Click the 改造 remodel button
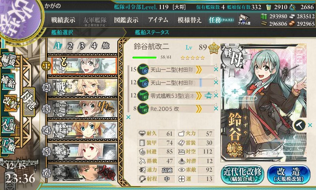 pyautogui.click(x=289, y=175)
